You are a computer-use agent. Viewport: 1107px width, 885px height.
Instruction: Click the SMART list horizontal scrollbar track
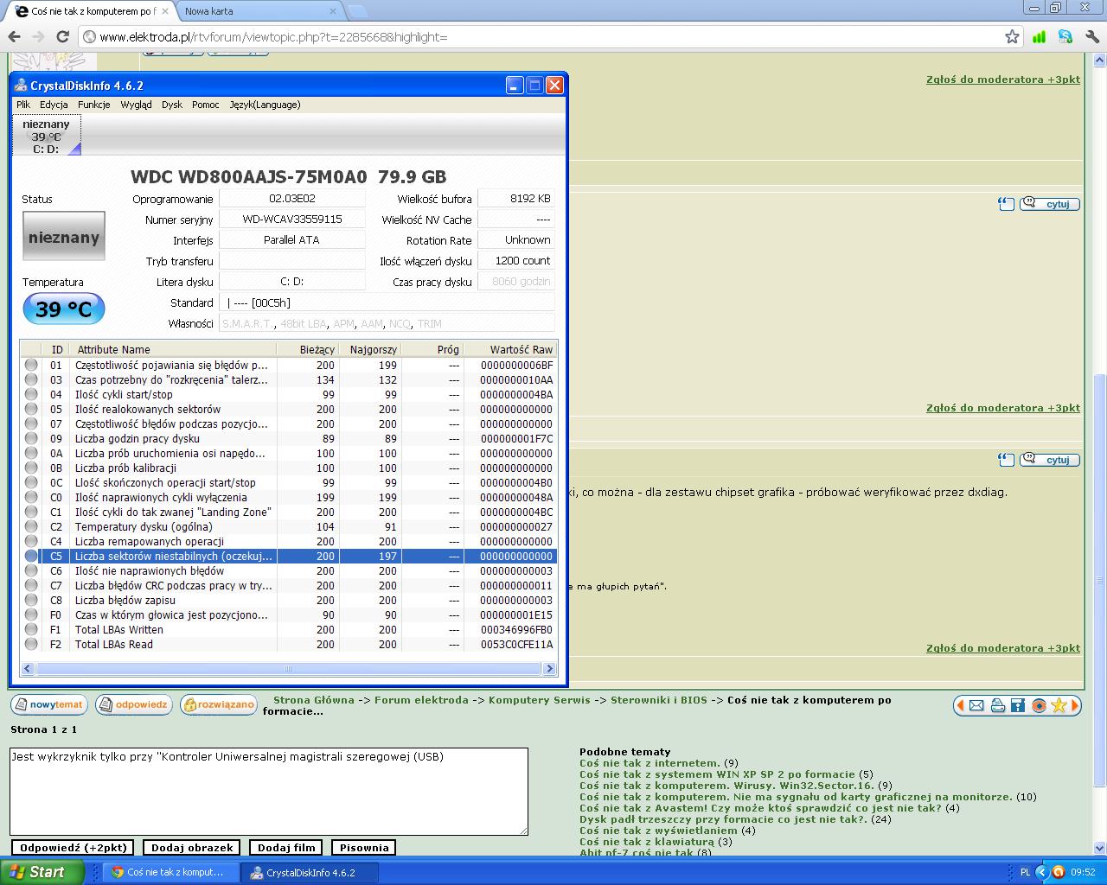[x=289, y=669]
